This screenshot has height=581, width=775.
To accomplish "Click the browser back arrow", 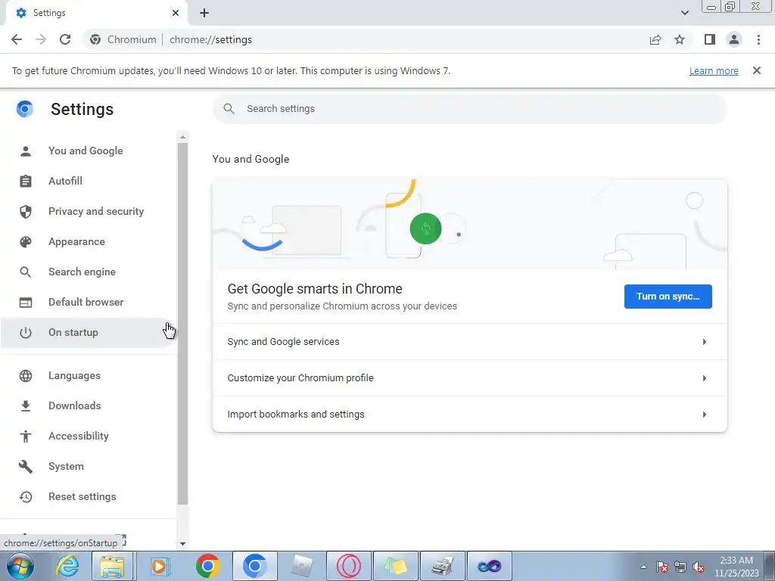I will (17, 39).
